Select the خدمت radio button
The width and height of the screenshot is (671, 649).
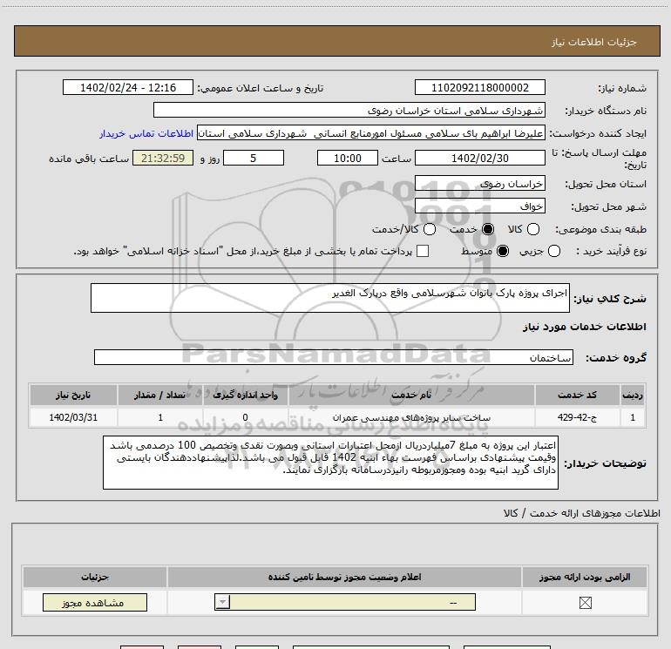point(488,229)
